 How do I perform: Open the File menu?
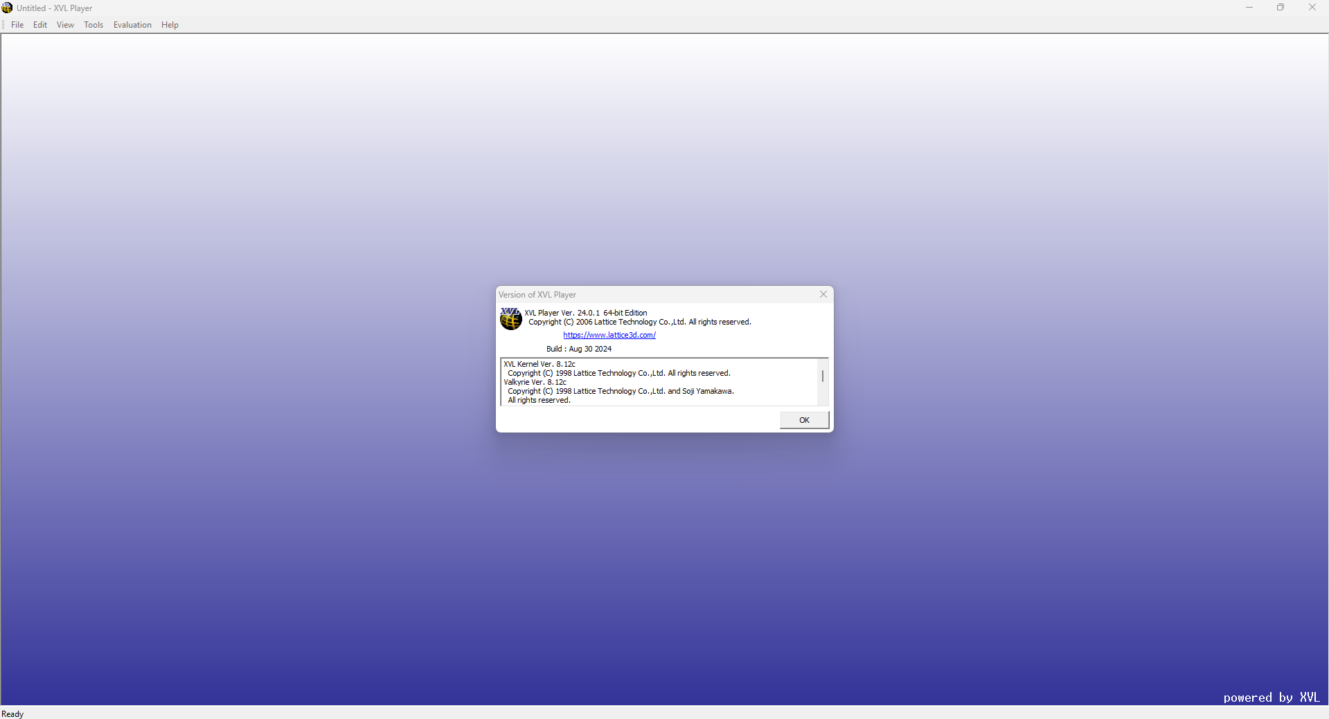click(x=17, y=25)
